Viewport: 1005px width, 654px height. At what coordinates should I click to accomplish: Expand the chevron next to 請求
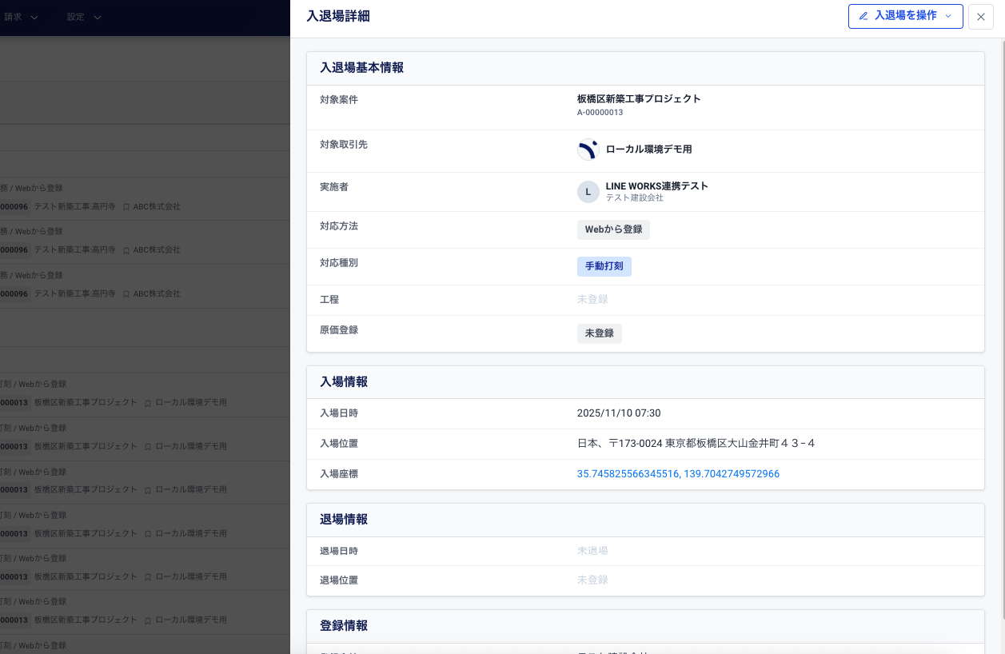coord(34,18)
